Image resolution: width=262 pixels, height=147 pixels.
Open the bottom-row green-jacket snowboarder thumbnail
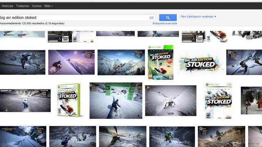point(172,137)
